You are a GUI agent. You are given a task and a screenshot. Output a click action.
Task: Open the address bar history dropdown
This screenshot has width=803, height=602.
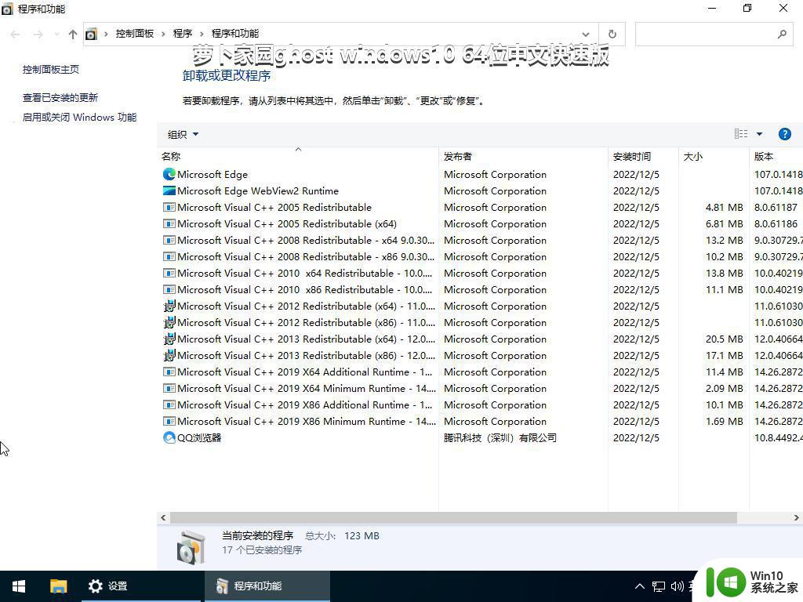pos(586,34)
